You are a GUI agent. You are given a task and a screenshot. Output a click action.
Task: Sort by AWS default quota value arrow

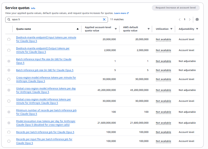[149, 29]
